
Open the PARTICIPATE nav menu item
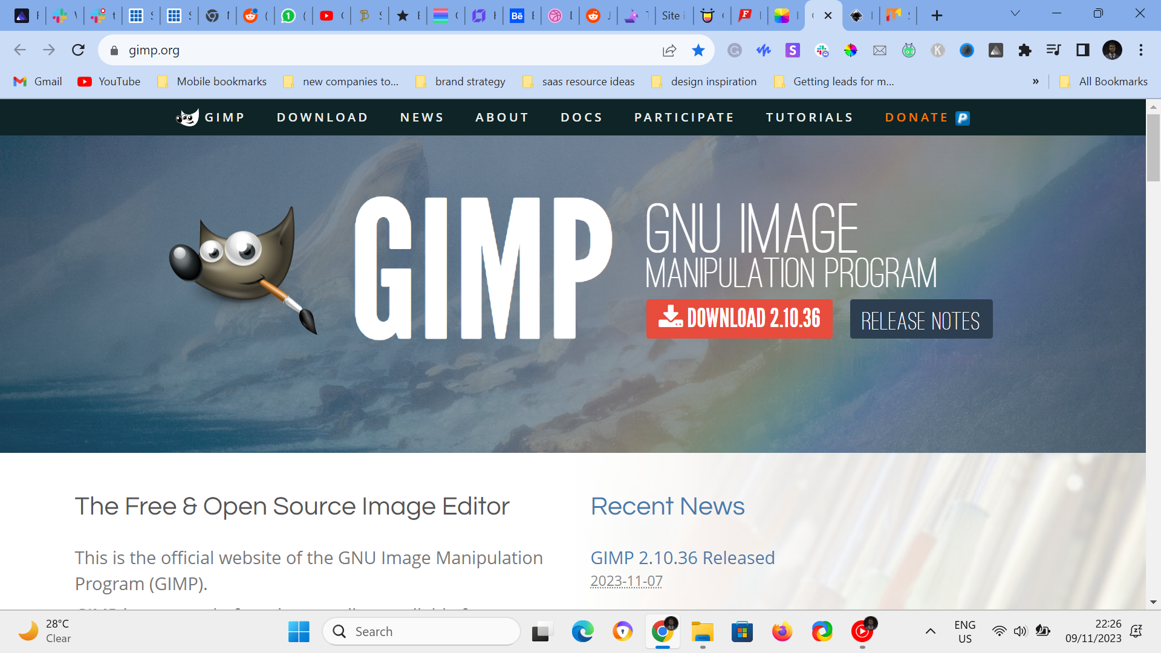click(684, 117)
